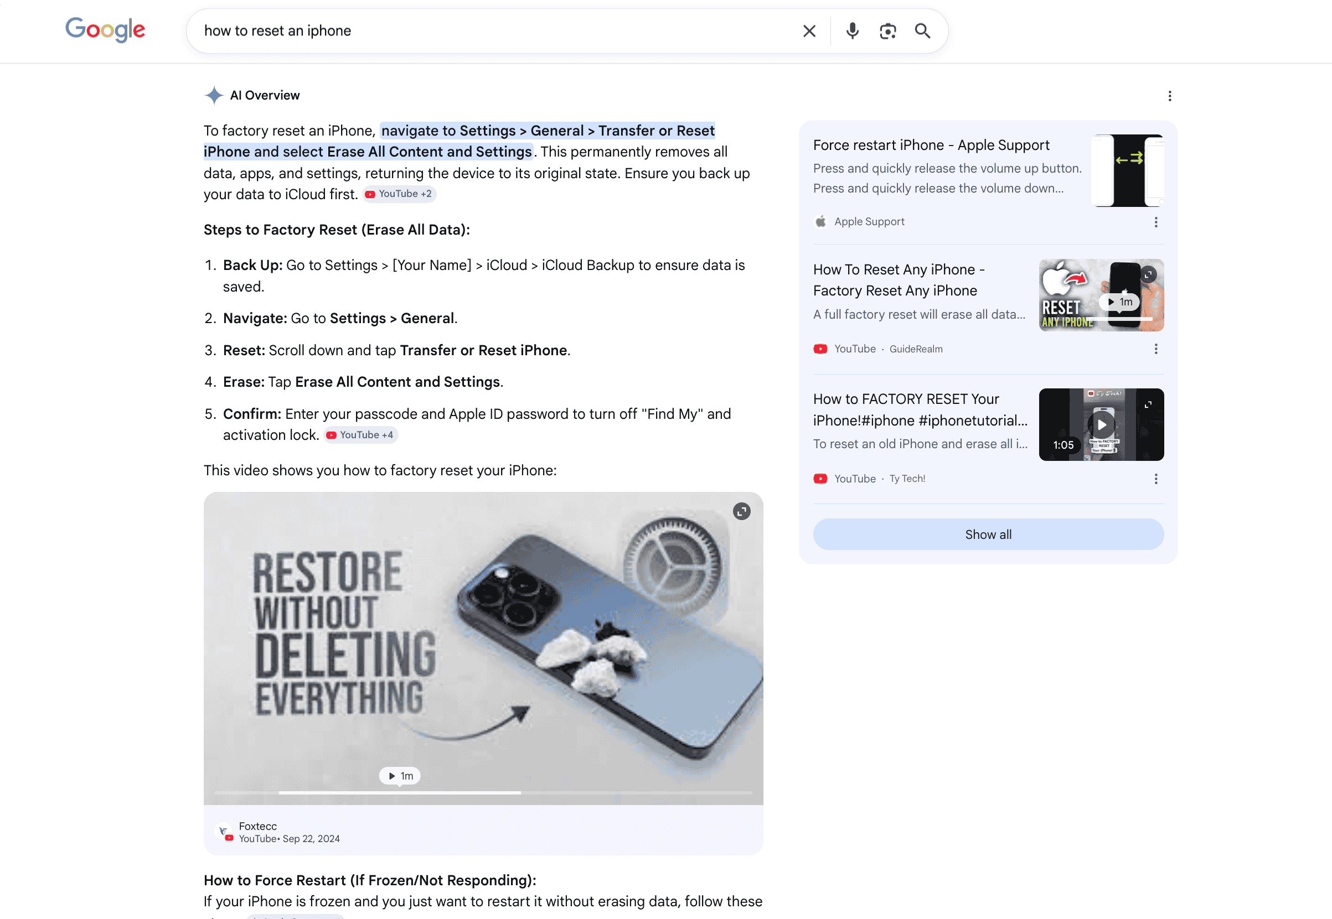Open 'How To Reset Any iPhone' video link
The width and height of the screenshot is (1332, 919).
899,281
